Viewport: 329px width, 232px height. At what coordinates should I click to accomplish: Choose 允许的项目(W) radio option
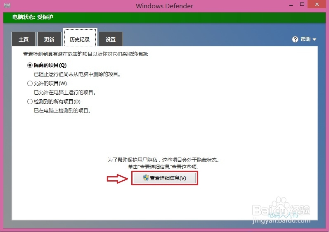[30, 84]
